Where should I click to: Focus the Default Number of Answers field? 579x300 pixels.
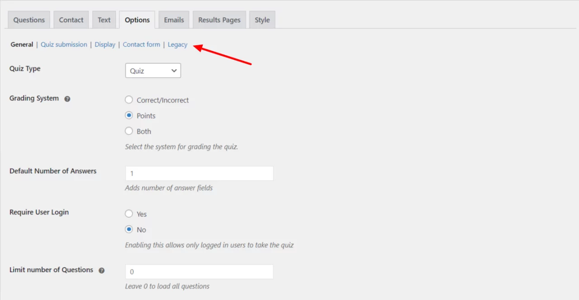pos(199,173)
